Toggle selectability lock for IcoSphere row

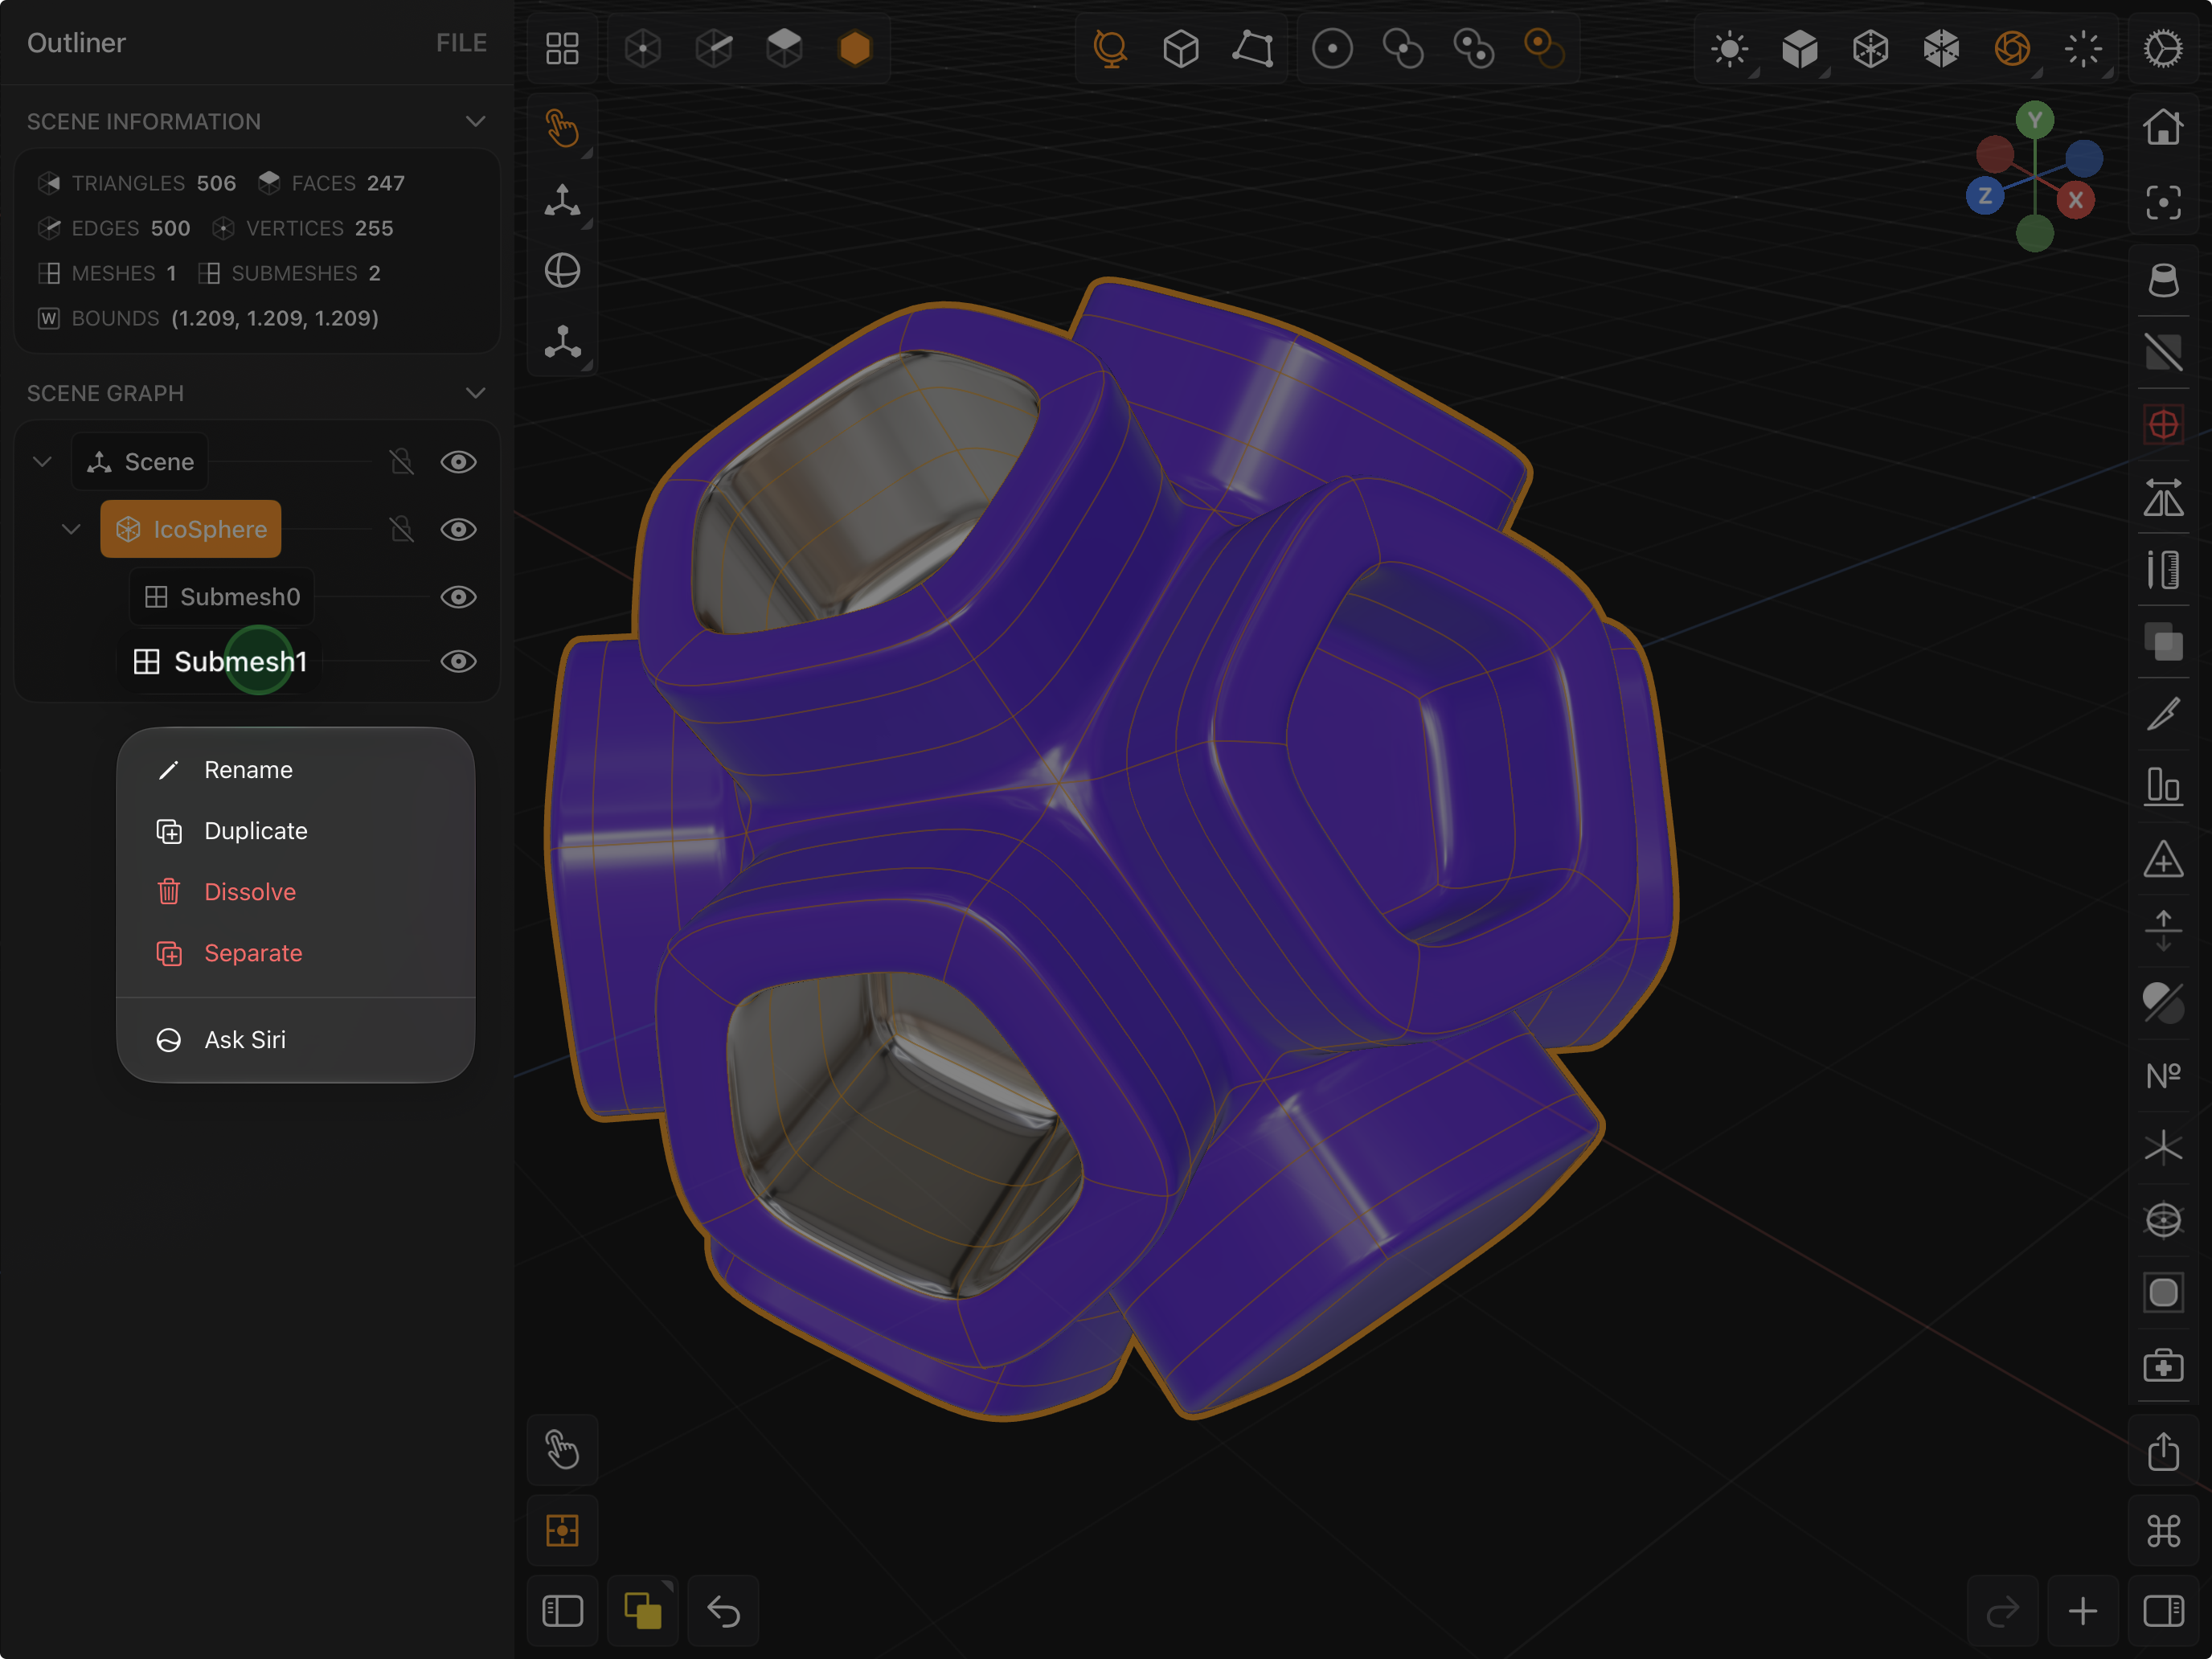point(401,529)
